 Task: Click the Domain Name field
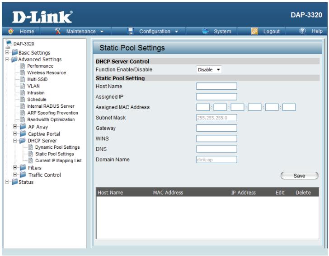216,160
